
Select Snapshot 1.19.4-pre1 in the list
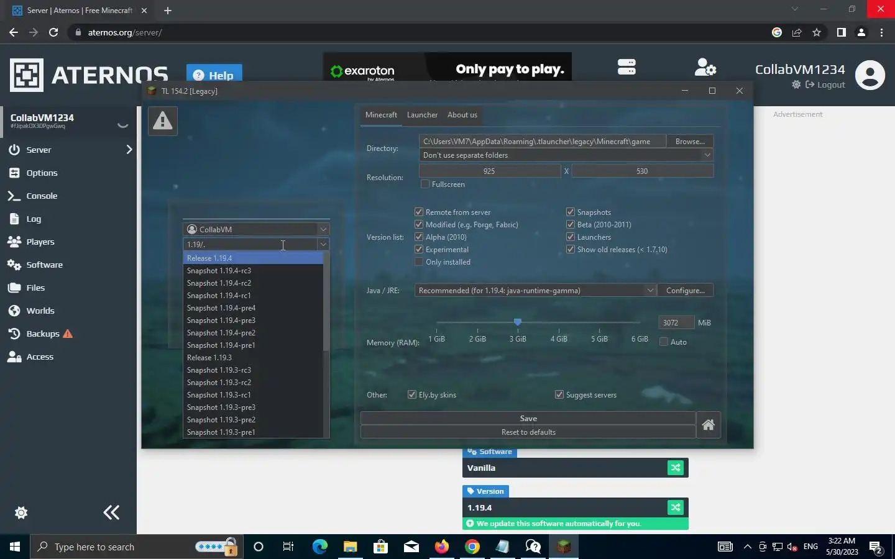(x=253, y=345)
